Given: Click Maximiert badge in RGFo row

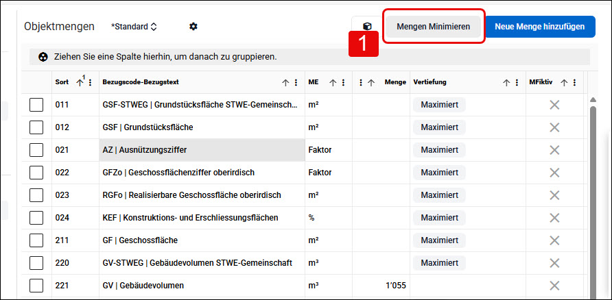Looking at the screenshot, I should point(440,195).
